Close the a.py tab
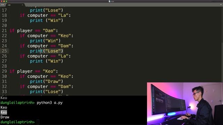 [22, 5]
